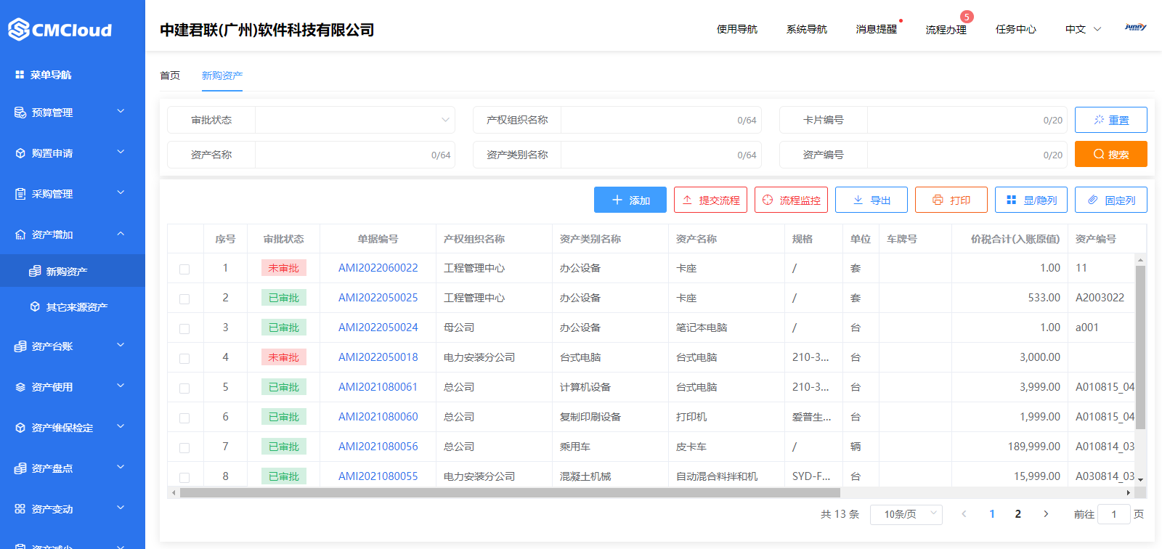Click the Junfy avatar logo
Screen dimensions: 1162x549
[1136, 27]
